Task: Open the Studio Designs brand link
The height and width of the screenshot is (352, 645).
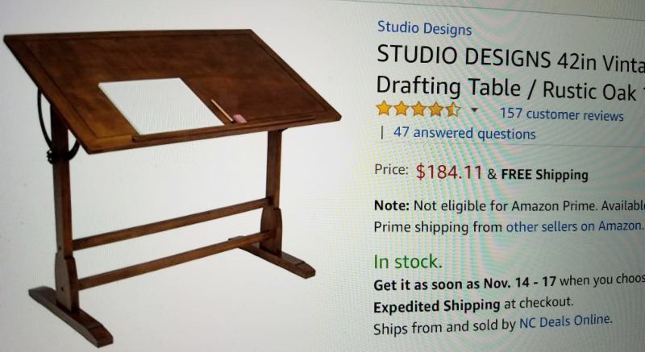Action: point(424,29)
